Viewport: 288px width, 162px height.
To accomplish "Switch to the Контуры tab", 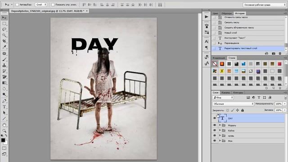I will pos(238,93).
